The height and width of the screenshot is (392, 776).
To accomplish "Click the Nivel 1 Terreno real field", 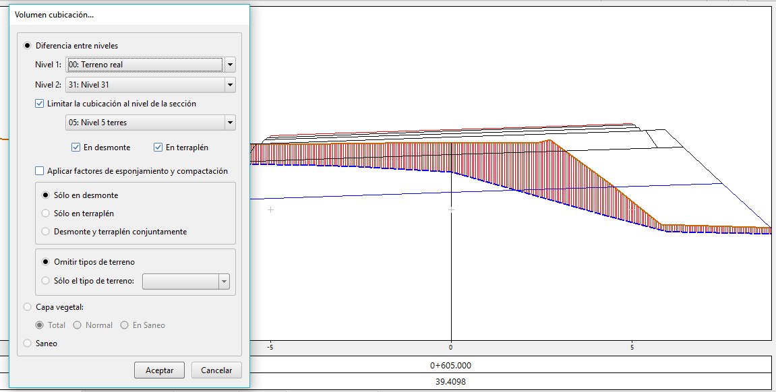I will click(x=144, y=65).
